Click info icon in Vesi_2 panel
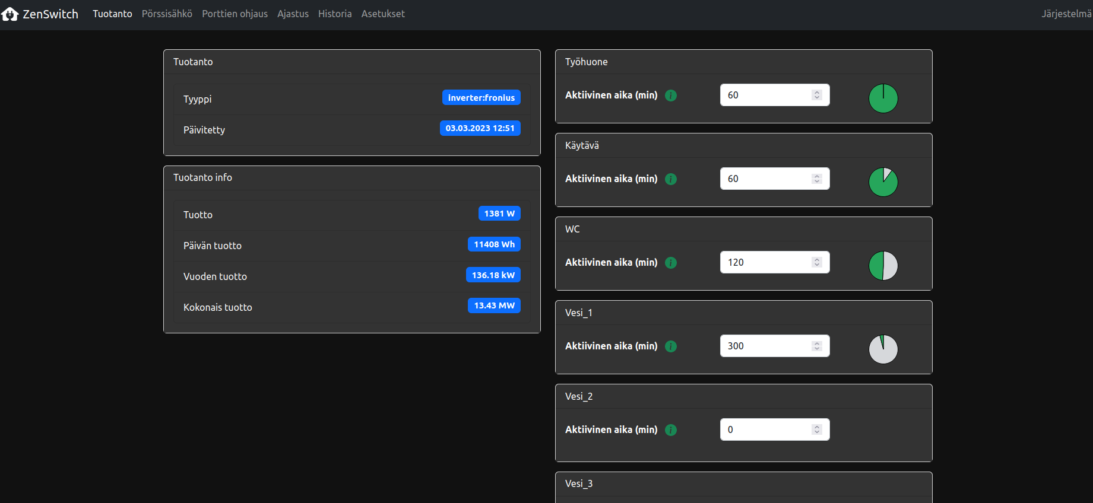The height and width of the screenshot is (503, 1093). tap(671, 430)
